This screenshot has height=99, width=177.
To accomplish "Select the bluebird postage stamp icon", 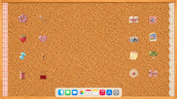I will tap(153, 20).
